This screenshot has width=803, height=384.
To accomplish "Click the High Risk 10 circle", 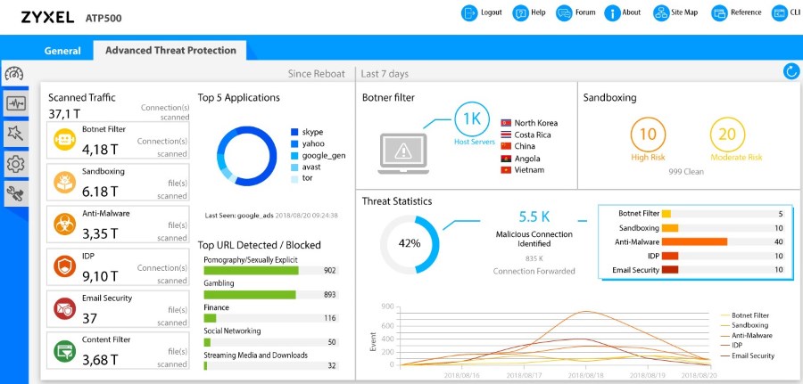I will click(648, 135).
